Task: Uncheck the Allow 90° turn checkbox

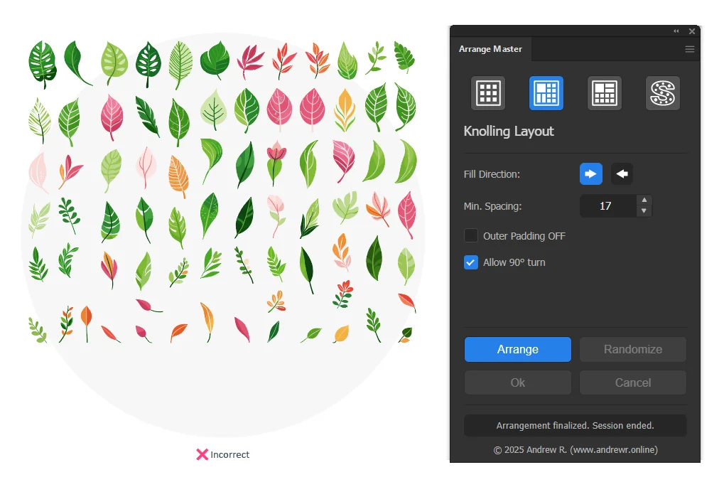Action: coord(471,262)
